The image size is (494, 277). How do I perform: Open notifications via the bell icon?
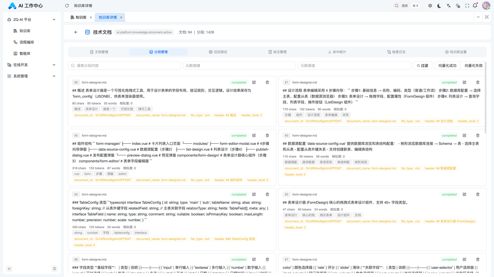[x=475, y=5]
